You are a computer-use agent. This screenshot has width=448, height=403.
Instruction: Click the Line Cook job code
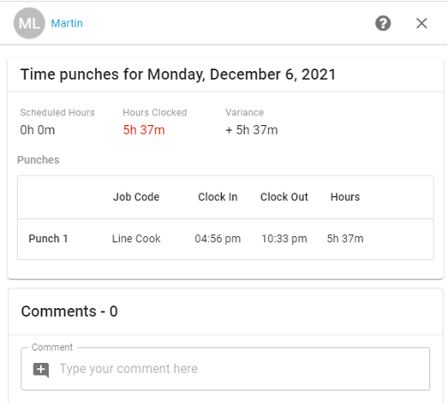[x=137, y=239]
